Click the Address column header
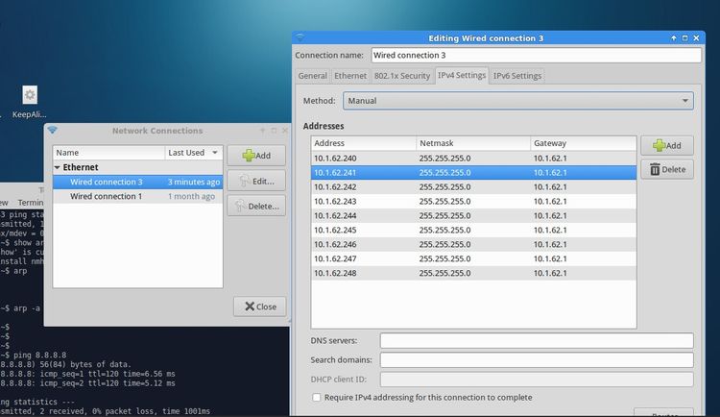This screenshot has height=417, width=720. [x=364, y=143]
